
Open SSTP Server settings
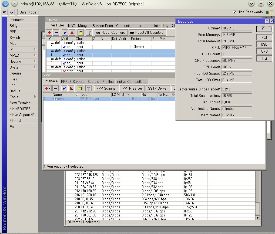[x=158, y=89]
